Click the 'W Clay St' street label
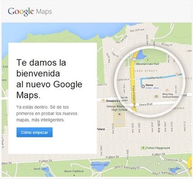The width and height of the screenshot is (193, 179). pos(167,45)
